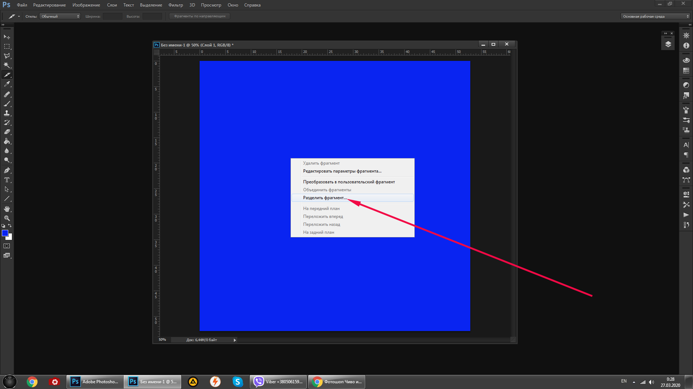This screenshot has height=389, width=693.
Task: Open the Character panel icon
Action: tap(686, 145)
